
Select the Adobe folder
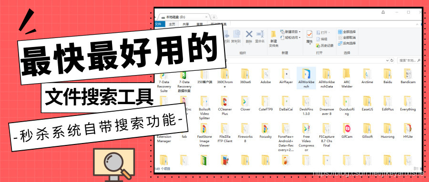266,76
